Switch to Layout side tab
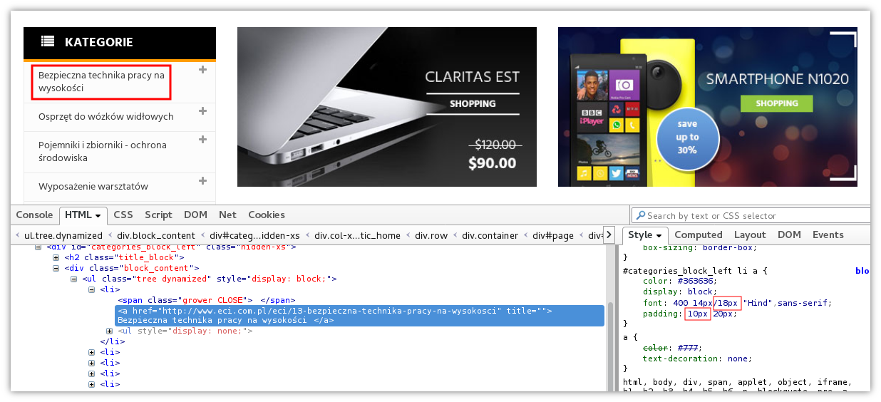 (750, 234)
